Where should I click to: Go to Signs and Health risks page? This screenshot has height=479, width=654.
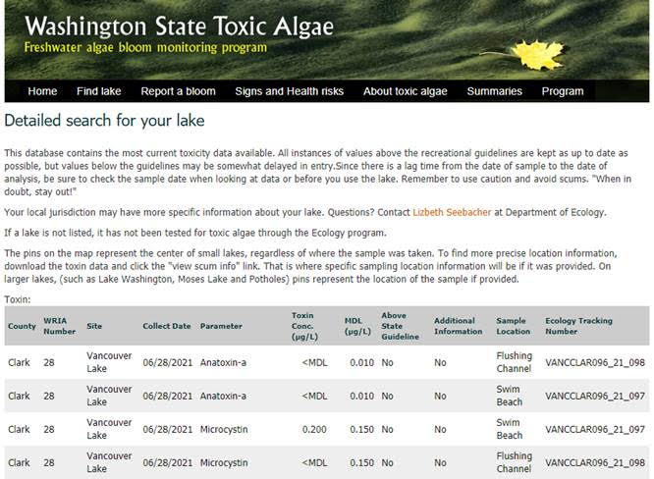pos(289,91)
